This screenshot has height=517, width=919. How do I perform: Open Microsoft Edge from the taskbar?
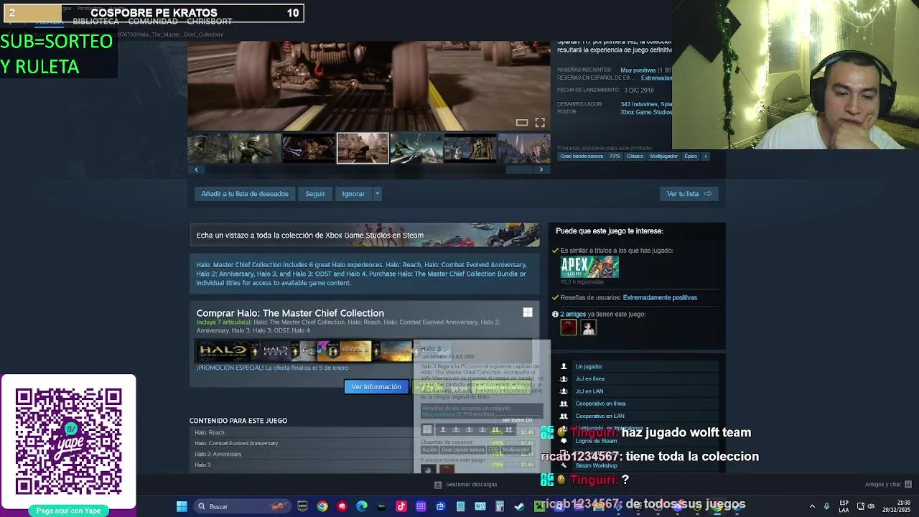pyautogui.click(x=362, y=507)
